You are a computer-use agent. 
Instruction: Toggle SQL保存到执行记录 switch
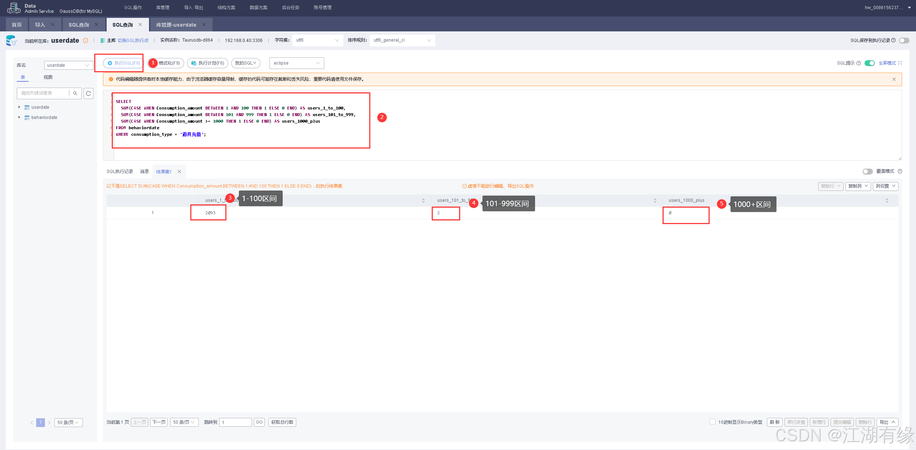coord(904,41)
